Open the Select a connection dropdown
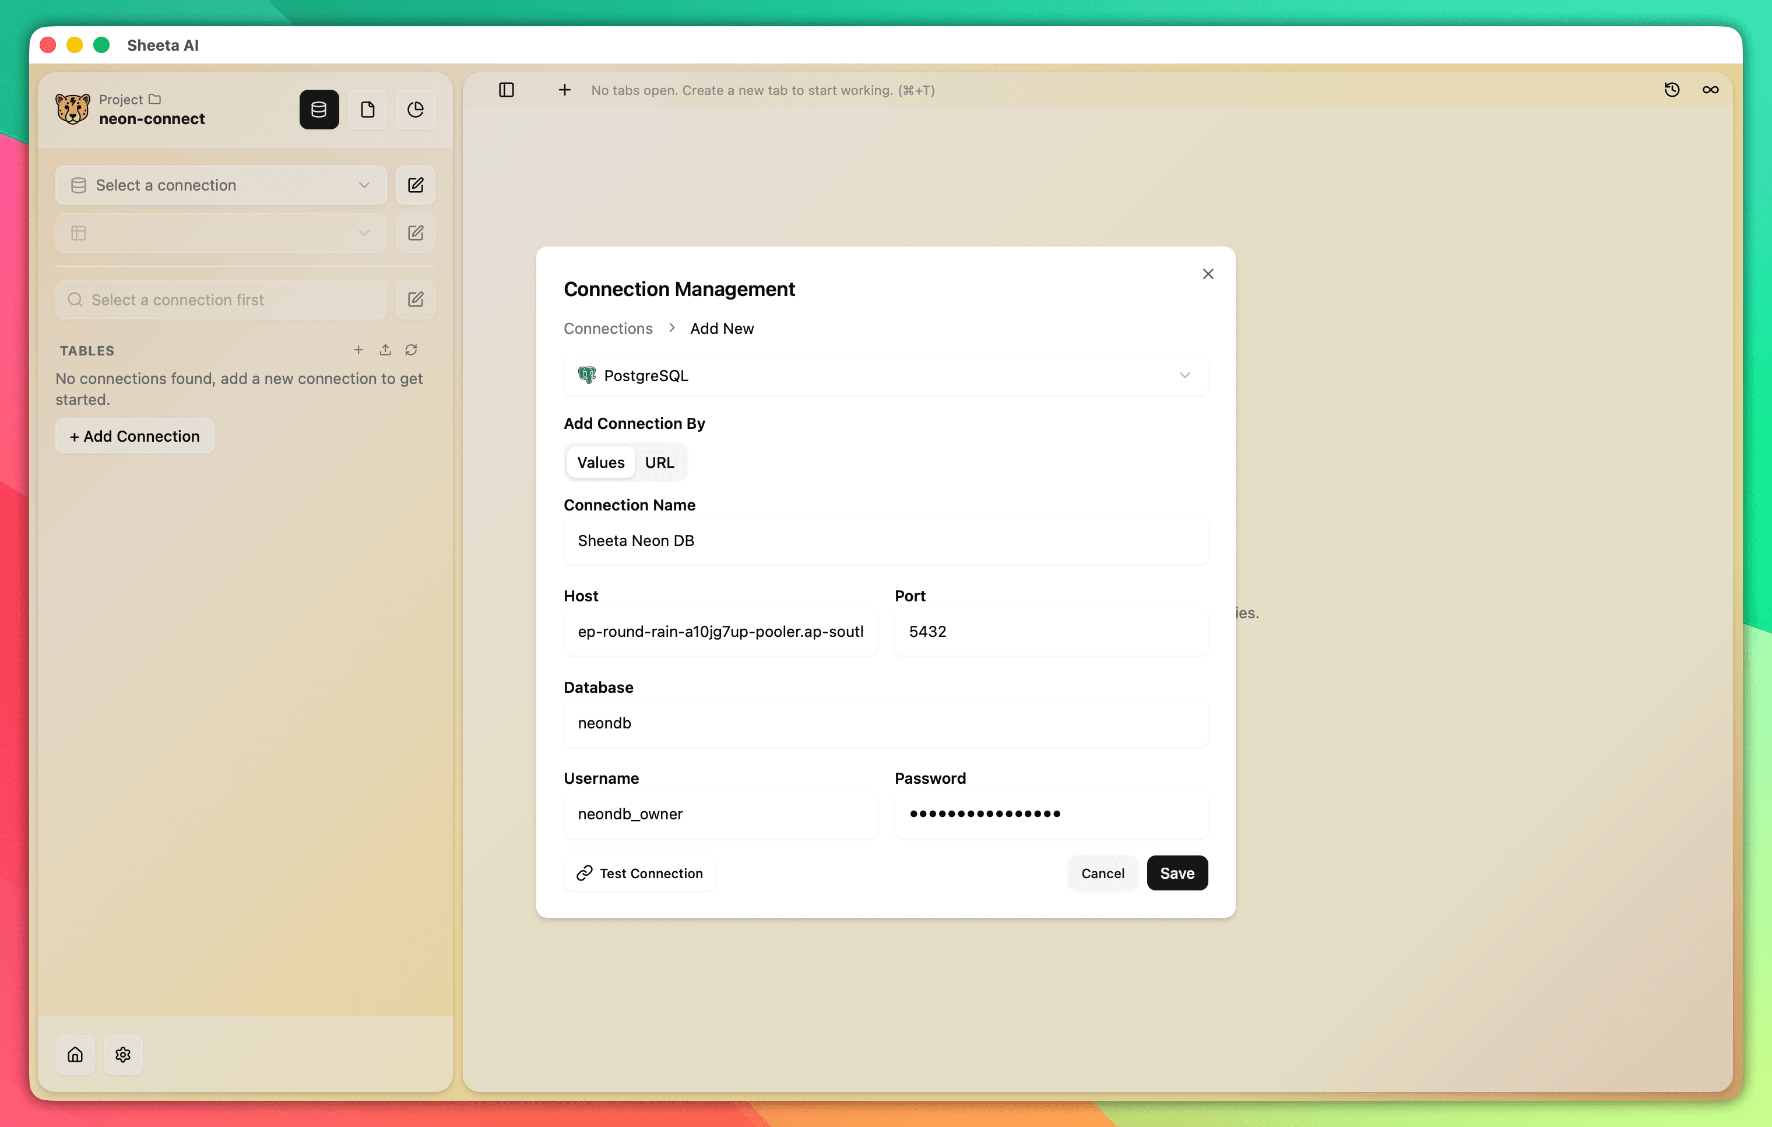This screenshot has height=1127, width=1772. [x=220, y=185]
